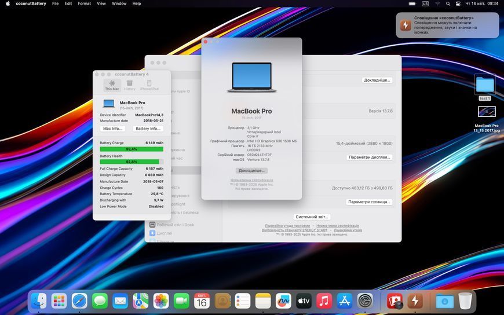Switch to the This Mac tab in coconutBattery

coord(112,85)
